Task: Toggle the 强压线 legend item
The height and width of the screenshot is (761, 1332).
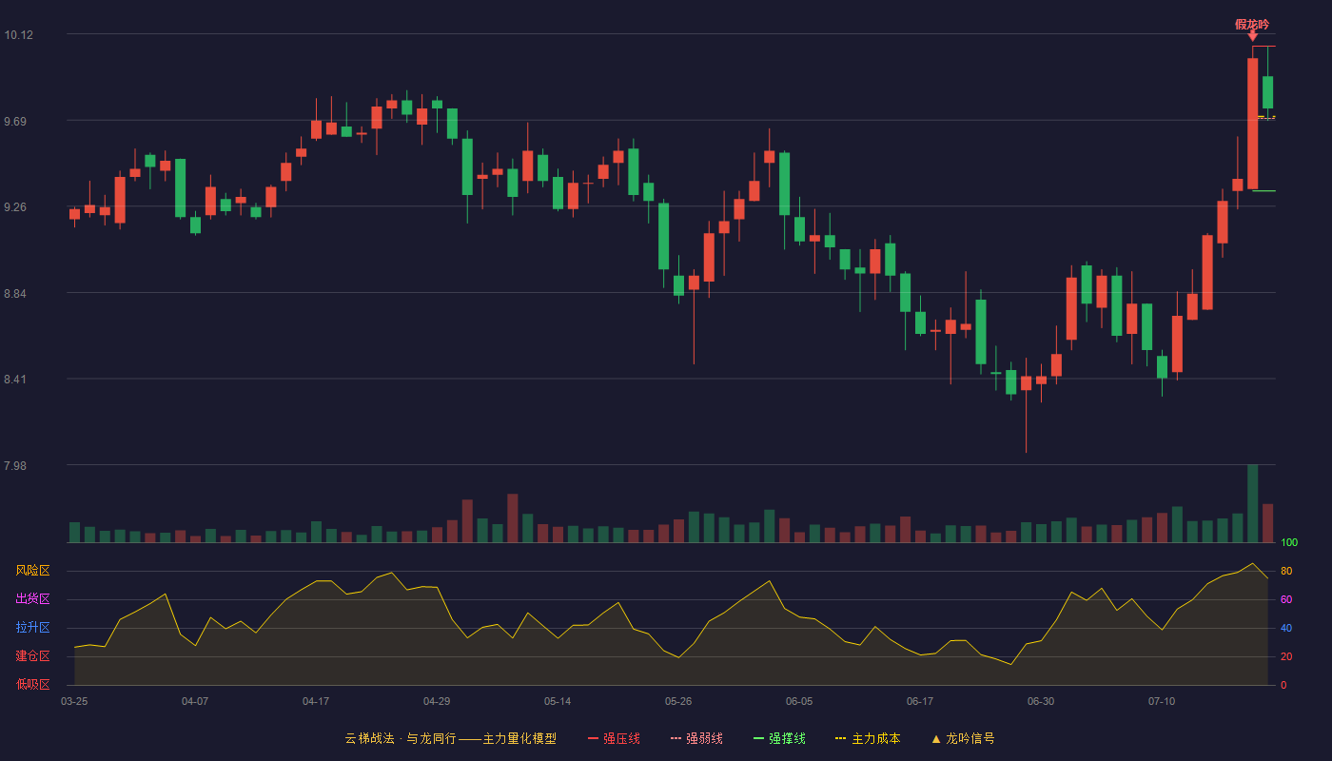Action: tap(614, 738)
